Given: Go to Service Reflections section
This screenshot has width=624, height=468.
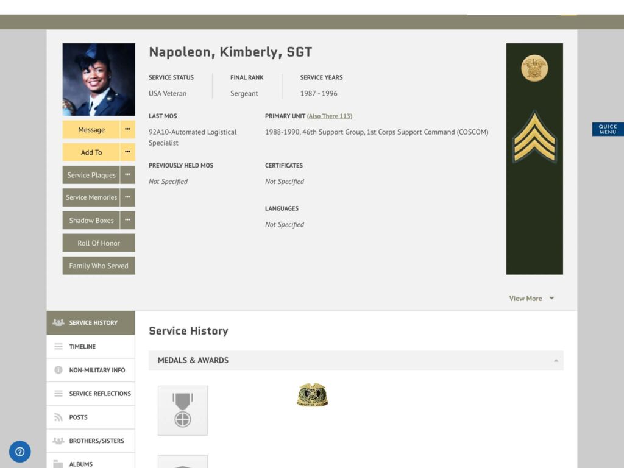Looking at the screenshot, I should coord(99,394).
